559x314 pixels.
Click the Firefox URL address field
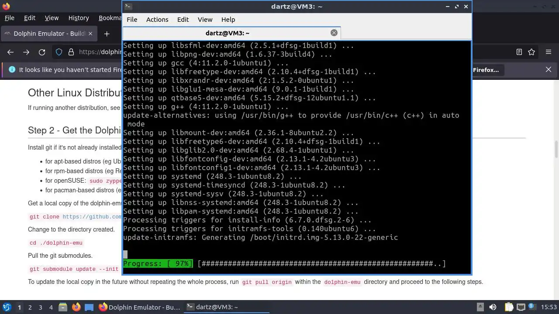pos(100,52)
